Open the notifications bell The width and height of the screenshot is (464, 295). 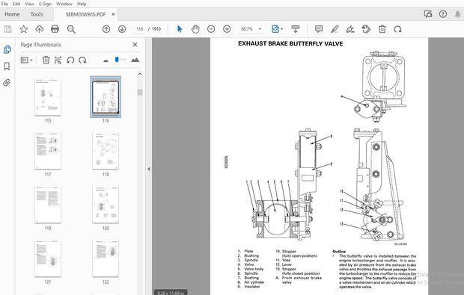tap(457, 14)
